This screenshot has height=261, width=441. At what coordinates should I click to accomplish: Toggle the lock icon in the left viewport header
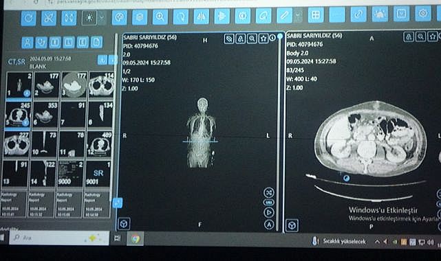coord(241,38)
